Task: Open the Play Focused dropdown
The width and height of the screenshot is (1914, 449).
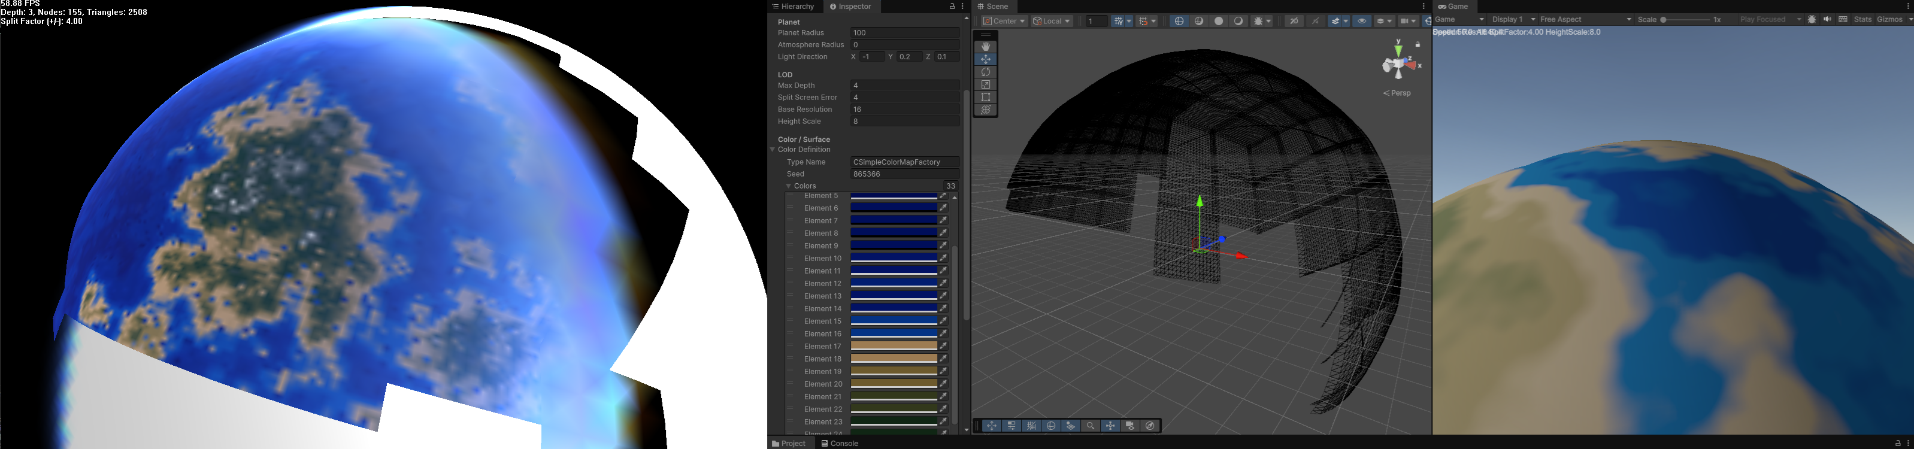Action: [x=1771, y=19]
